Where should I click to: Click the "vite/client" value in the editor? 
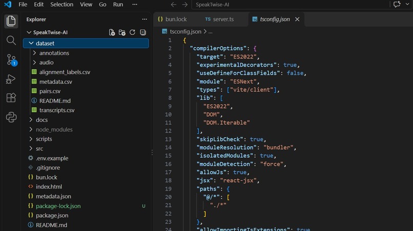tap(252, 90)
